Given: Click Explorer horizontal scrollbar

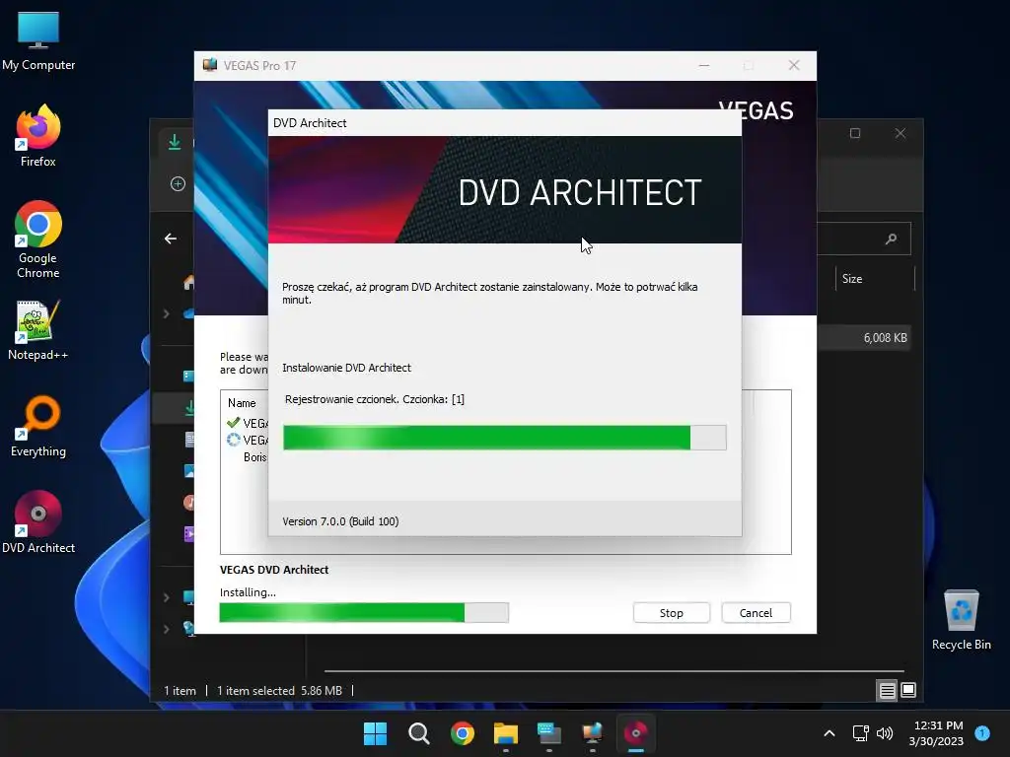Looking at the screenshot, I should [613, 671].
